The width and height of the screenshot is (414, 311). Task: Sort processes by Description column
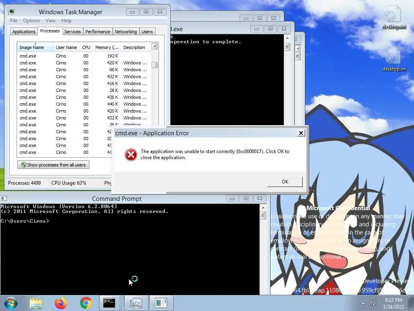(x=136, y=47)
